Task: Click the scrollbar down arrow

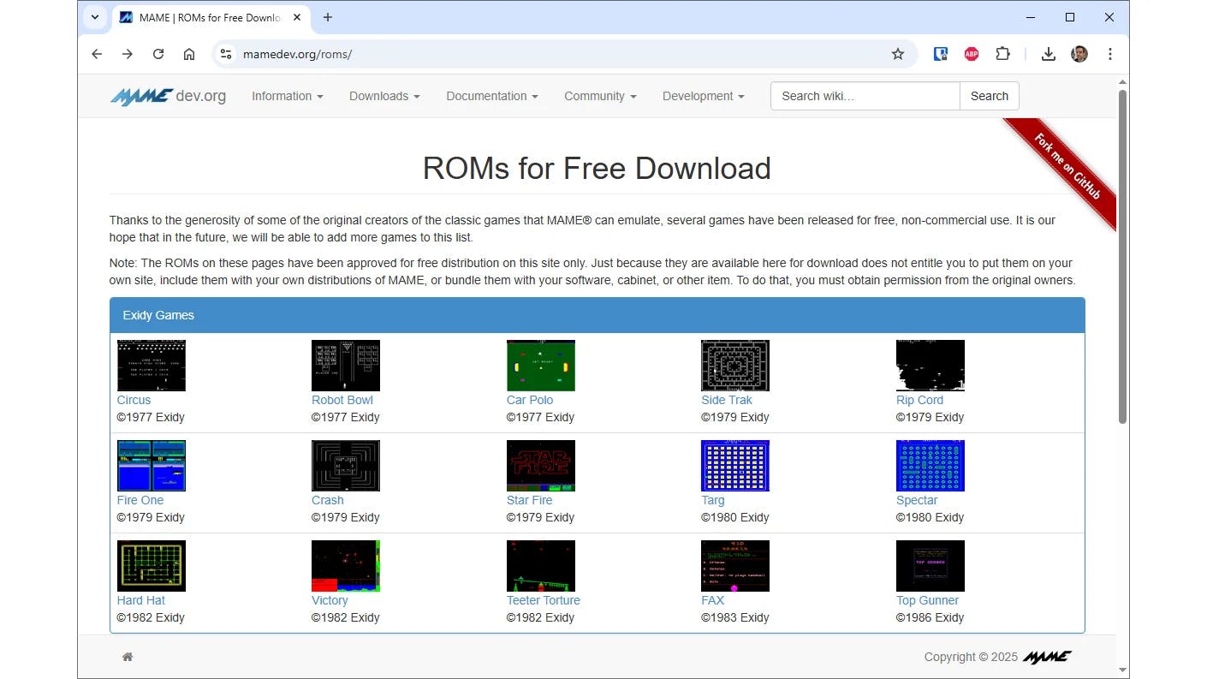Action: [1123, 671]
